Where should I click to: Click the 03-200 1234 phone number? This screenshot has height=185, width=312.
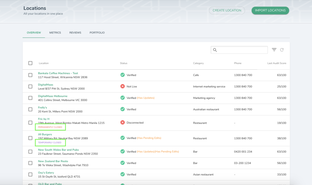242,163
